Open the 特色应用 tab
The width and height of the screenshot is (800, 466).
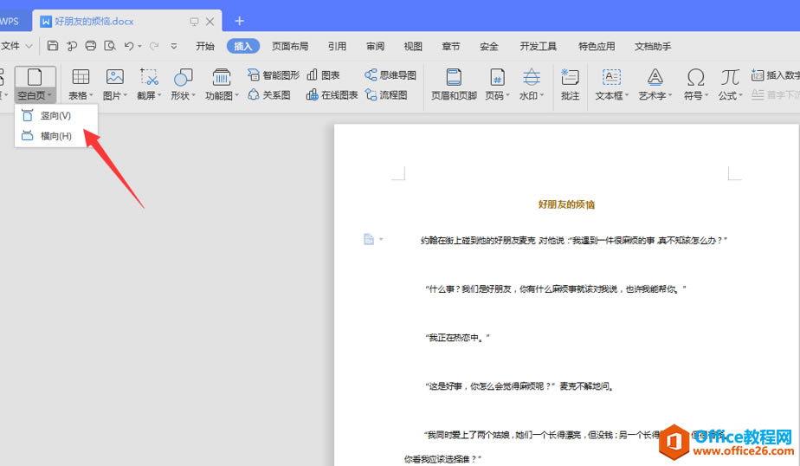click(x=597, y=47)
